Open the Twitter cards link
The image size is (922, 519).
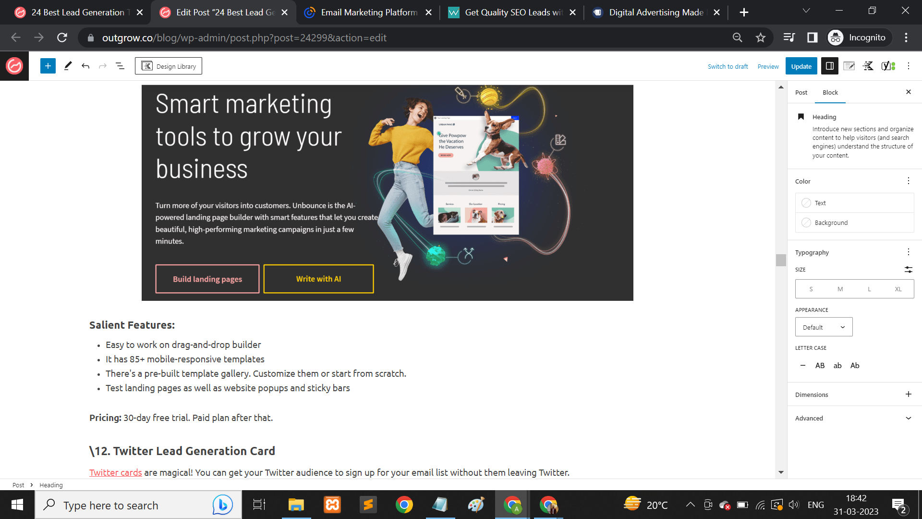(x=115, y=473)
